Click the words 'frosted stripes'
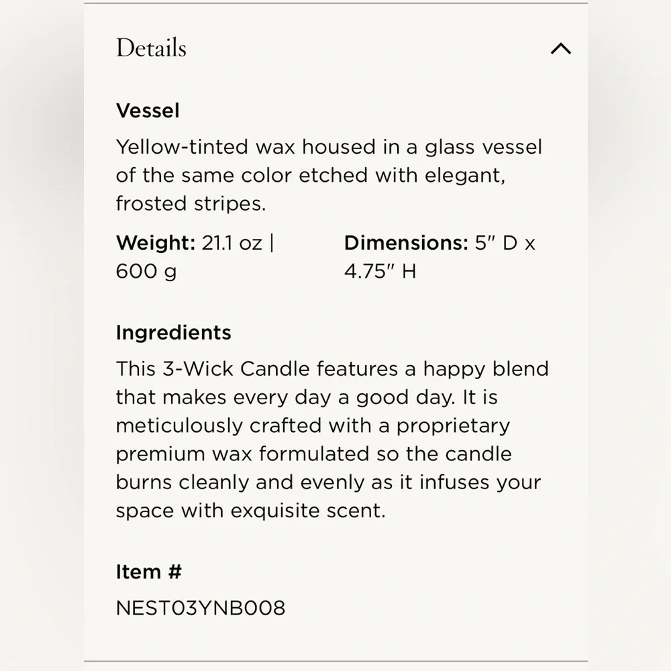Image resolution: width=671 pixels, height=671 pixels. pos(191,203)
